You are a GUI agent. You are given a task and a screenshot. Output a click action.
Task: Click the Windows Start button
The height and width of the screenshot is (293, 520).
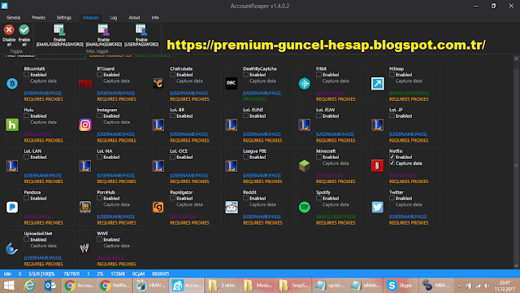(9, 286)
